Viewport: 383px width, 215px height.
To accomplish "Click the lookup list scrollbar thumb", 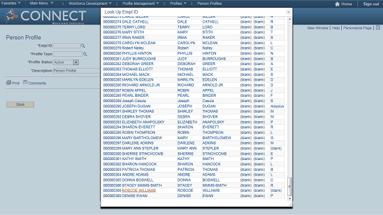I will tap(290, 186).
